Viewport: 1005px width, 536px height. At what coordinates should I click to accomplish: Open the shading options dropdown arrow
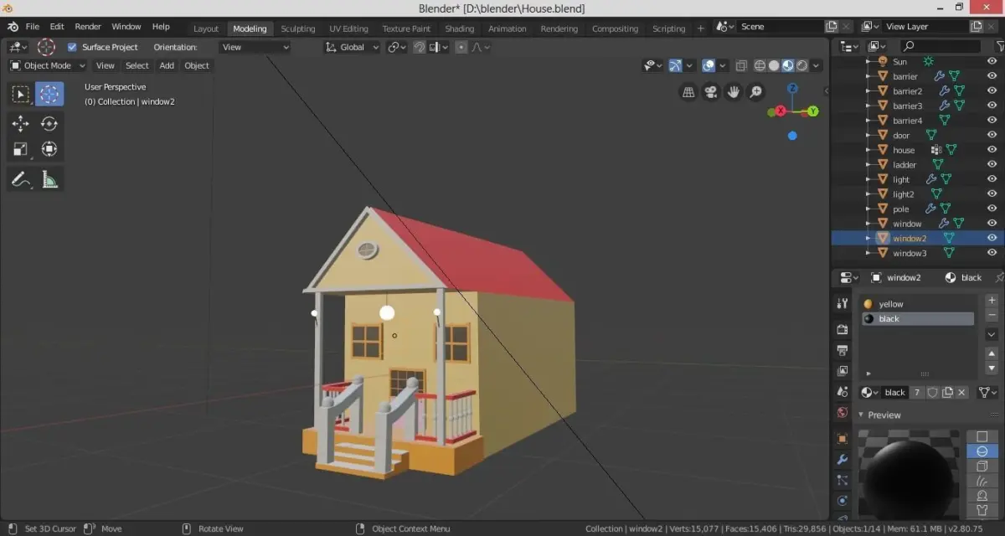[816, 65]
